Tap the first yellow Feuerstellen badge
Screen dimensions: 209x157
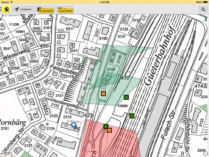(47, 11)
